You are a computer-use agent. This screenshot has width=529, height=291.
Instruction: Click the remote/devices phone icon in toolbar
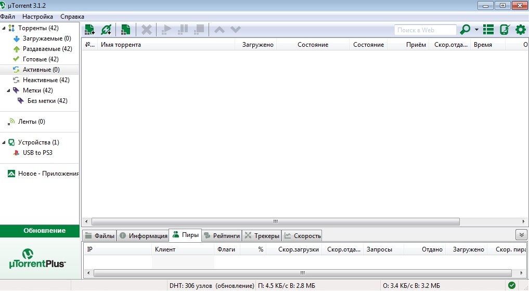click(x=504, y=30)
